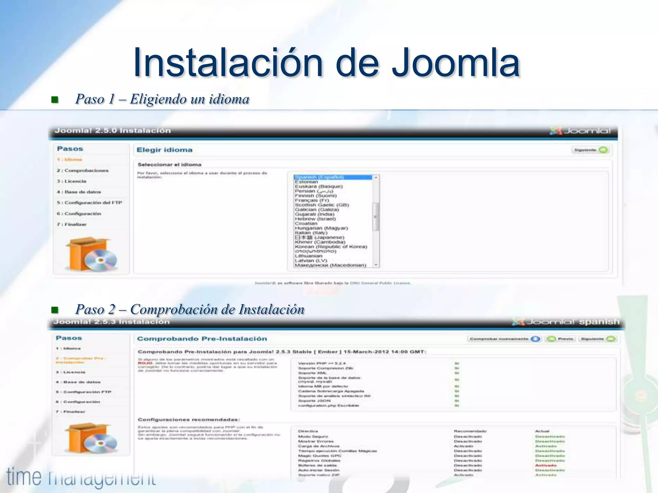Click Siguiente on the Elegir idioma page
This screenshot has height=493, width=658.
(x=590, y=150)
